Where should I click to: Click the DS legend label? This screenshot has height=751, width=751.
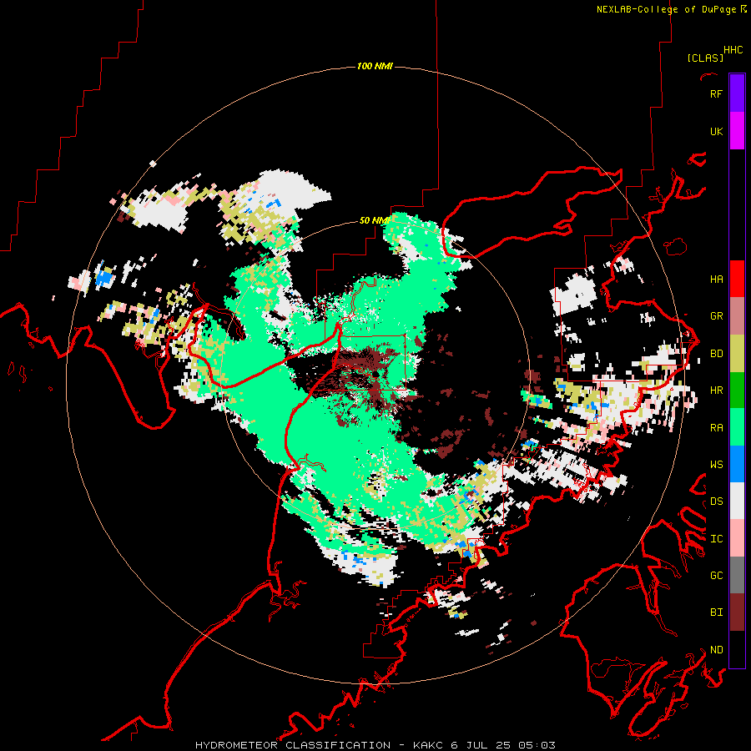point(716,501)
